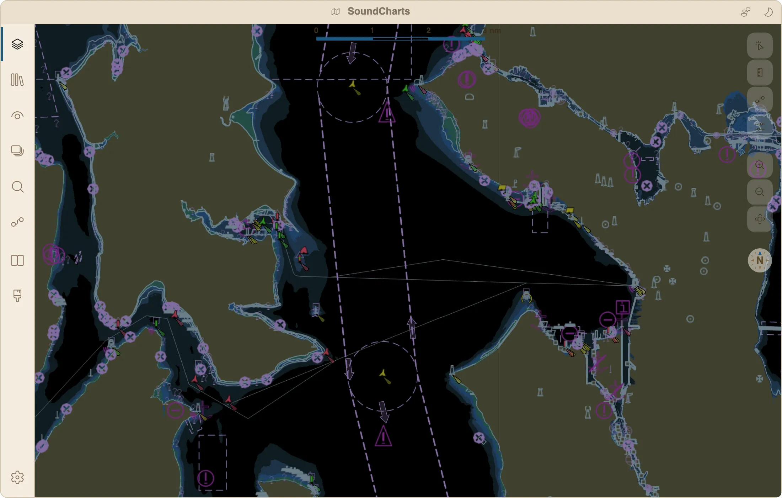
Task: Select the pointer query tool on the map
Action: tap(760, 46)
